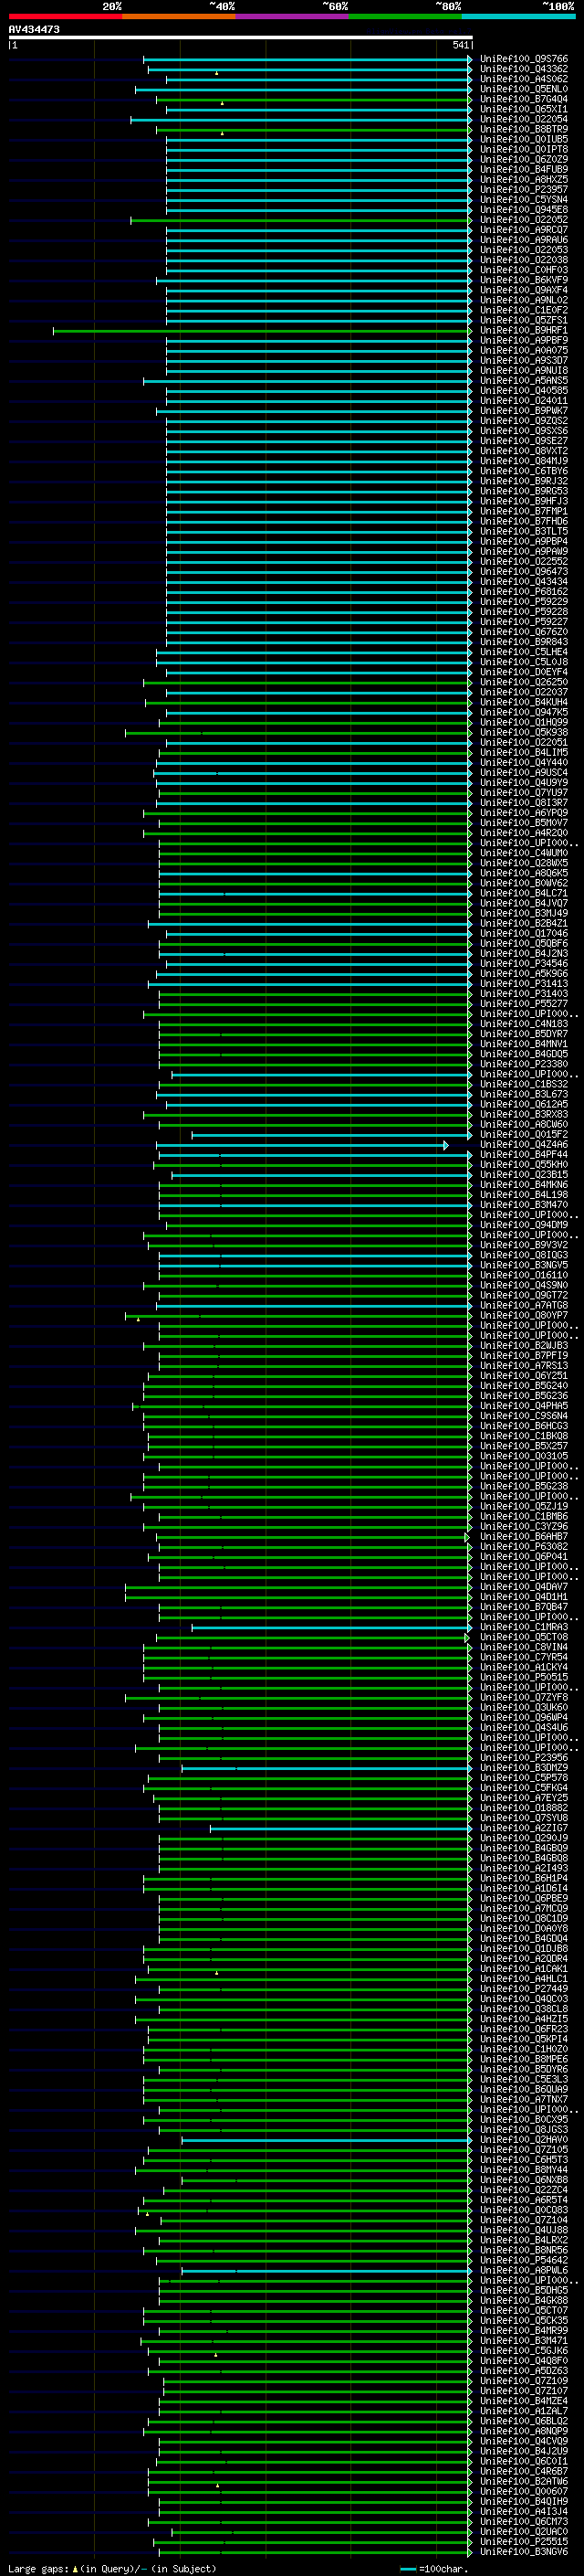Select the UniRef100_Q94DM9 label
Image resolution: width=584 pixels, height=2576 pixels.
[524, 1225]
